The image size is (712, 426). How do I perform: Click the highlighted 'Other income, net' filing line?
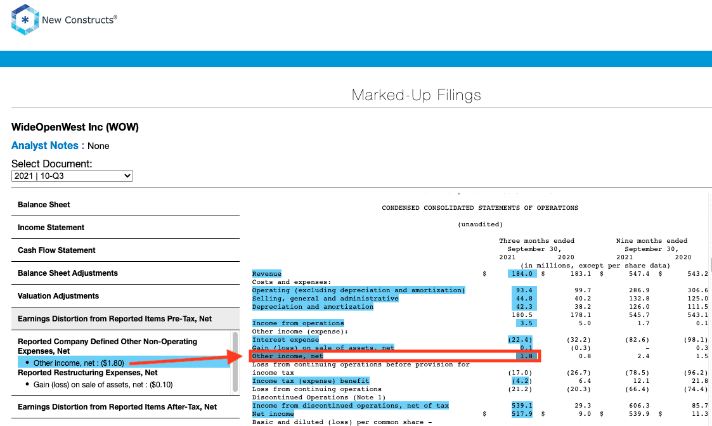point(287,356)
